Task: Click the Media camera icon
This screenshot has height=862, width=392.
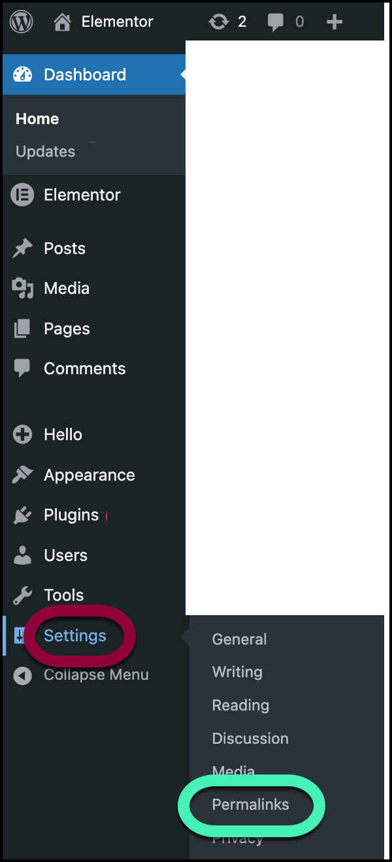Action: point(22,289)
